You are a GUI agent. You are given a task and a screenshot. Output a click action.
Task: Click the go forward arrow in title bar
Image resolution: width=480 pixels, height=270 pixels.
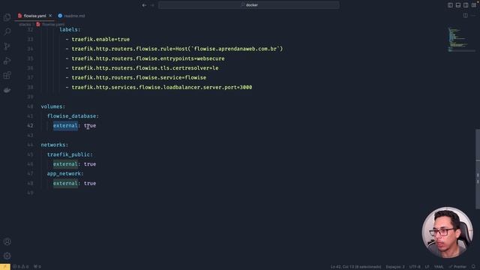[x=152, y=5]
